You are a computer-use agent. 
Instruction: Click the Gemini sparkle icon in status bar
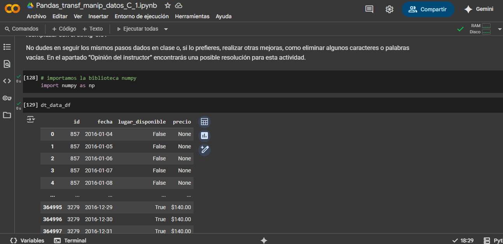pyautogui.click(x=264, y=241)
